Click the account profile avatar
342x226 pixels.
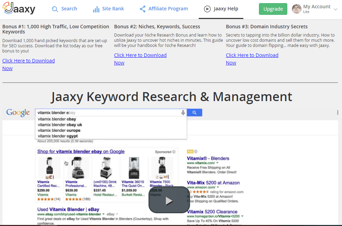coord(297,9)
